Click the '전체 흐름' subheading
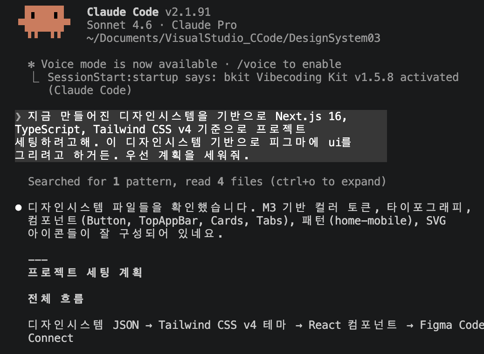This screenshot has width=484, height=354. pyautogui.click(x=55, y=299)
